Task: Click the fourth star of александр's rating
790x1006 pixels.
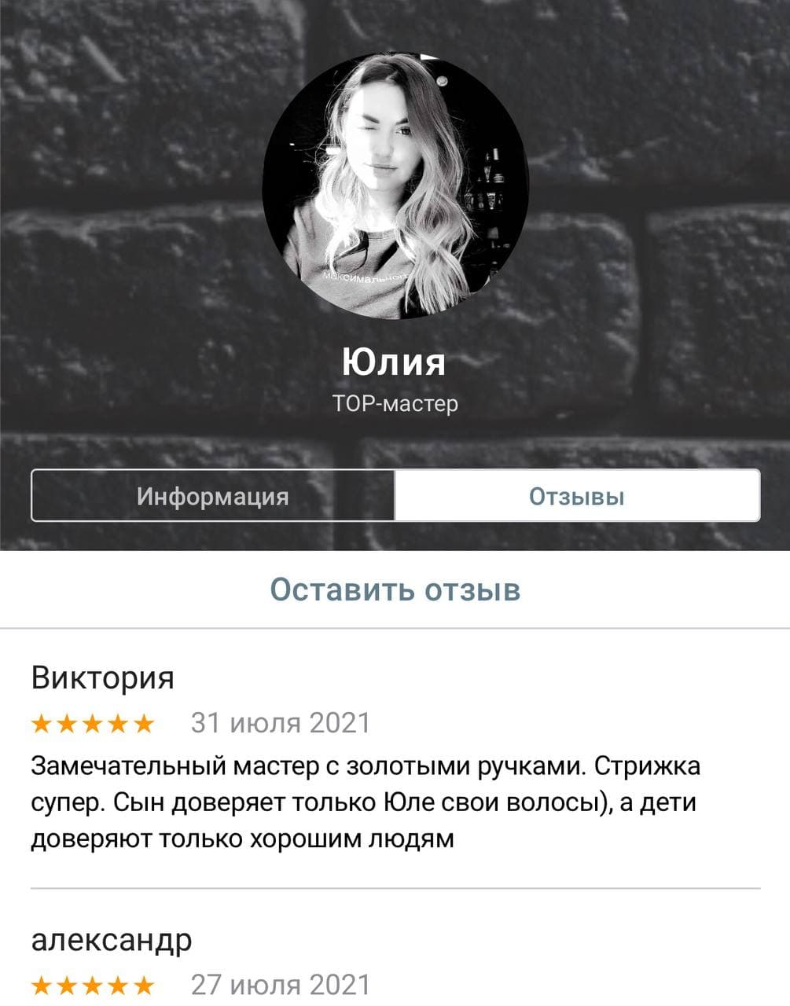Action: click(119, 985)
